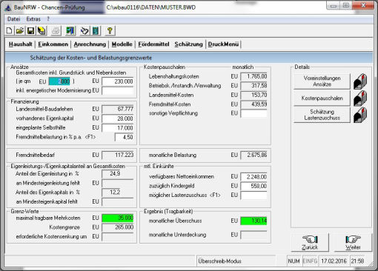Click the Landesmittel-Kosten field 153,70
This screenshot has width=378, height=271.
[253, 95]
